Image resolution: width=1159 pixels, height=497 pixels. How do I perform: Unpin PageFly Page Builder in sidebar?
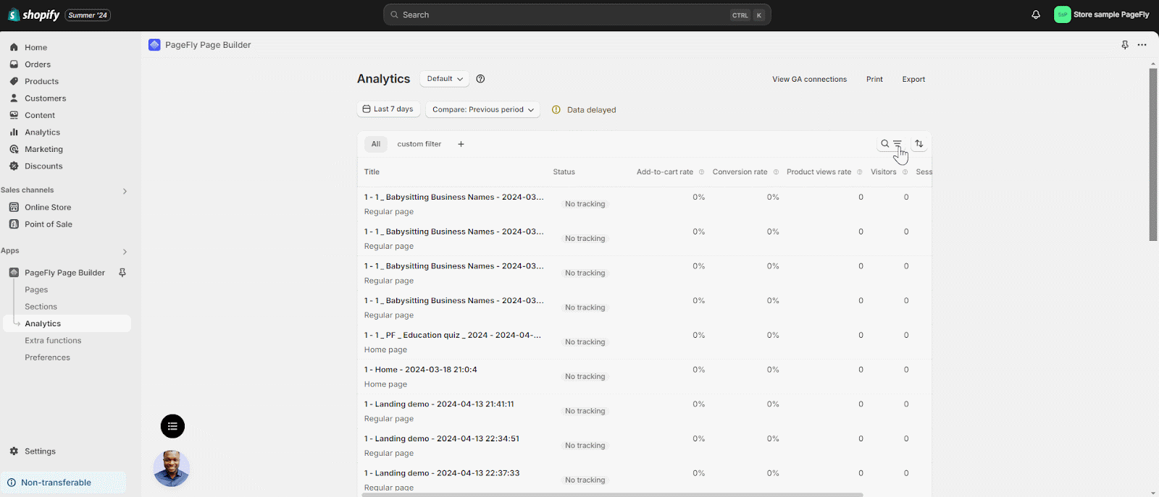[122, 273]
